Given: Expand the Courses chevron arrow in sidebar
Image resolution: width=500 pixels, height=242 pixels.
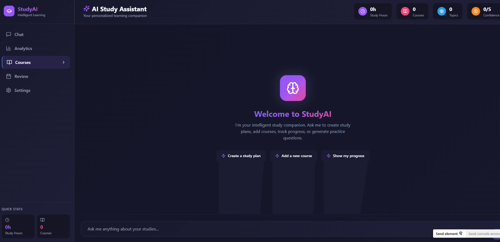Looking at the screenshot, I should (x=64, y=62).
